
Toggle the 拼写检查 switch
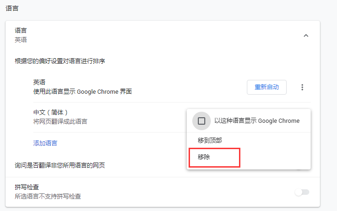tap(302, 192)
